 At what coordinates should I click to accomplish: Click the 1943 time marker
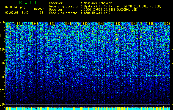point(51,24)
